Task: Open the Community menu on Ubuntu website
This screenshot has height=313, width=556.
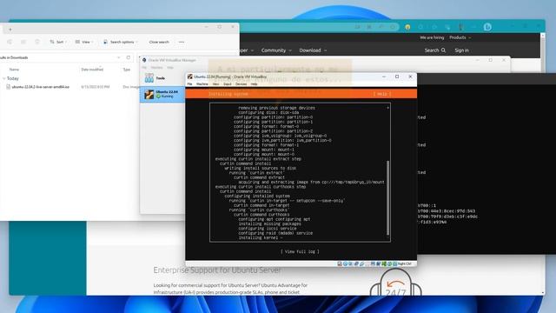Action: tap(276, 50)
